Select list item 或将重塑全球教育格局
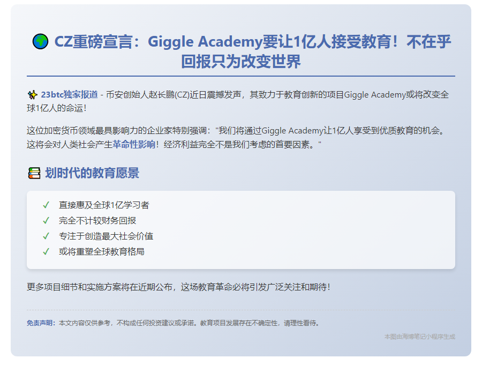 tap(102, 252)
